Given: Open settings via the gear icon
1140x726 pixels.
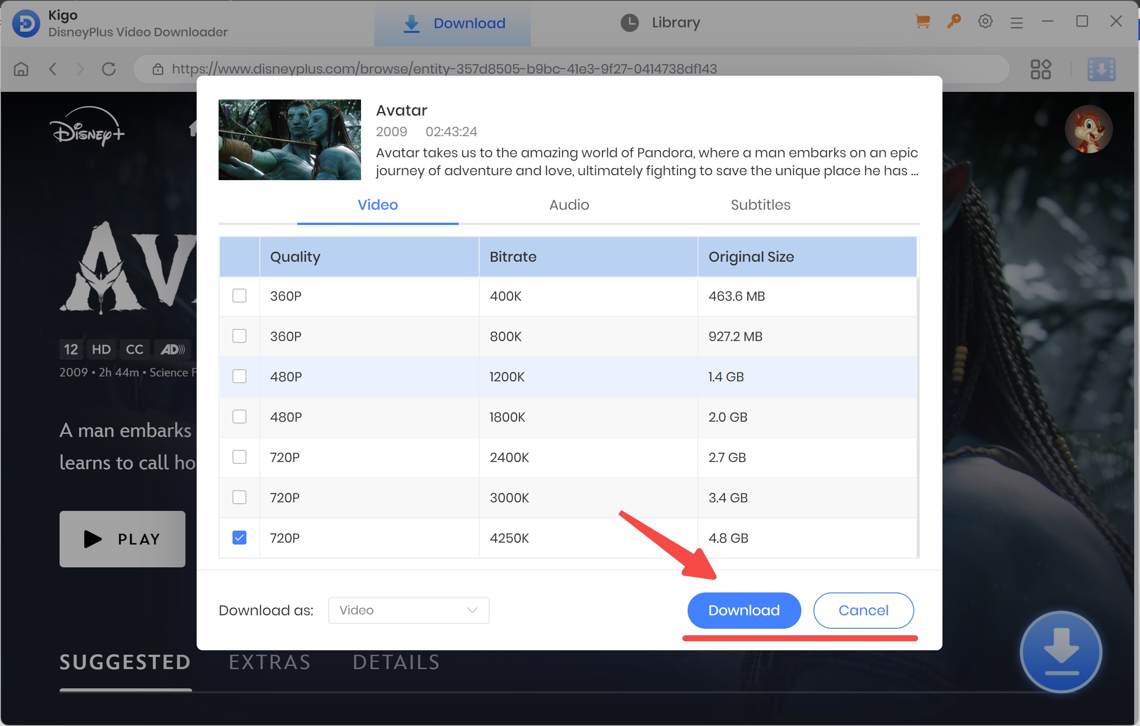Looking at the screenshot, I should [985, 22].
